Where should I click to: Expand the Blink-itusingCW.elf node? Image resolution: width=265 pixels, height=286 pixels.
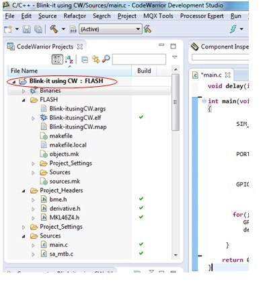click(33, 118)
